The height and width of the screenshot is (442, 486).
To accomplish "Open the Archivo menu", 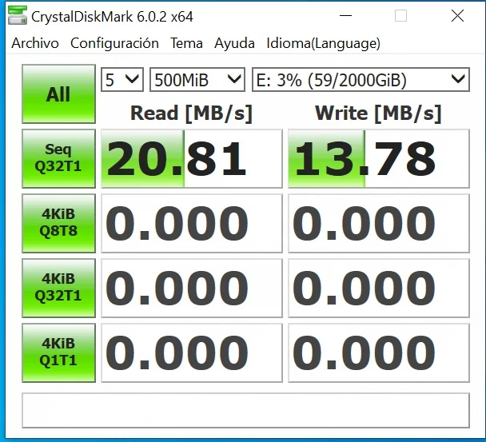I will click(x=35, y=43).
